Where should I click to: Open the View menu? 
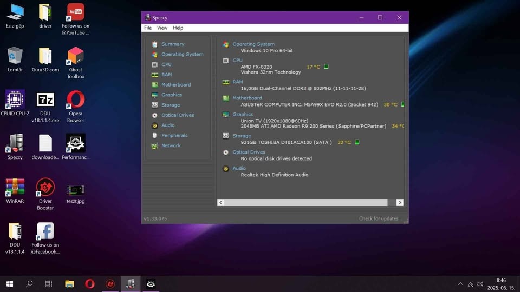click(162, 28)
